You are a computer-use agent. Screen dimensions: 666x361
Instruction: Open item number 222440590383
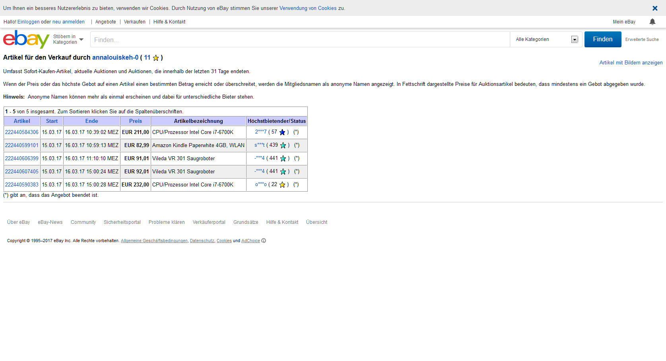coord(22,185)
